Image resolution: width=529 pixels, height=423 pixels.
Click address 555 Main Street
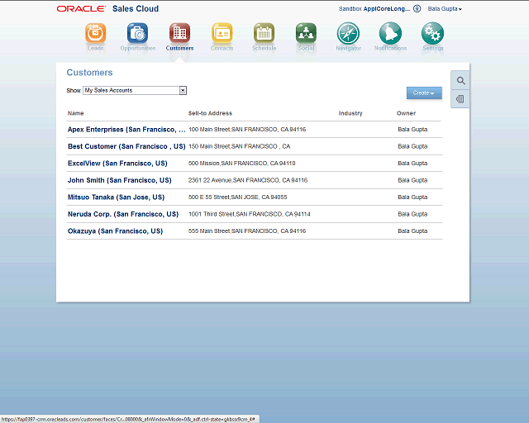[x=247, y=231]
